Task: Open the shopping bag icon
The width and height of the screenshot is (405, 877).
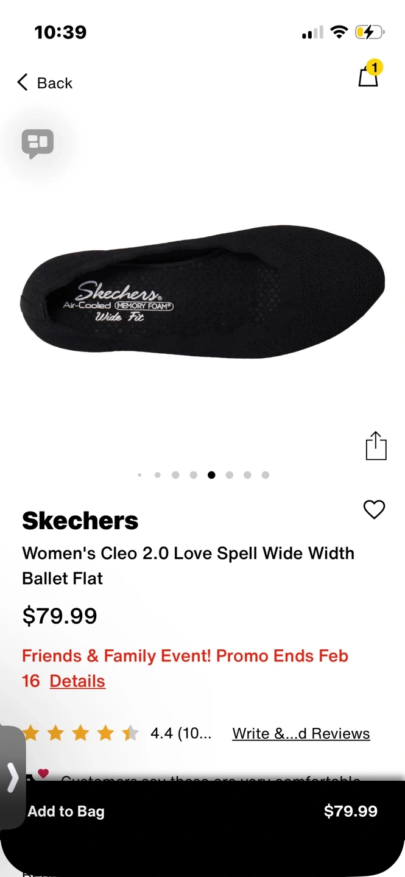Action: [368, 77]
